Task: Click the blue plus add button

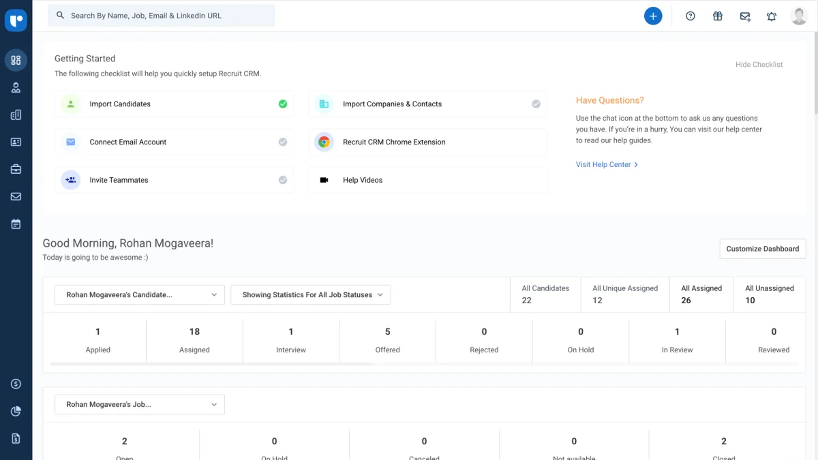Action: point(653,16)
